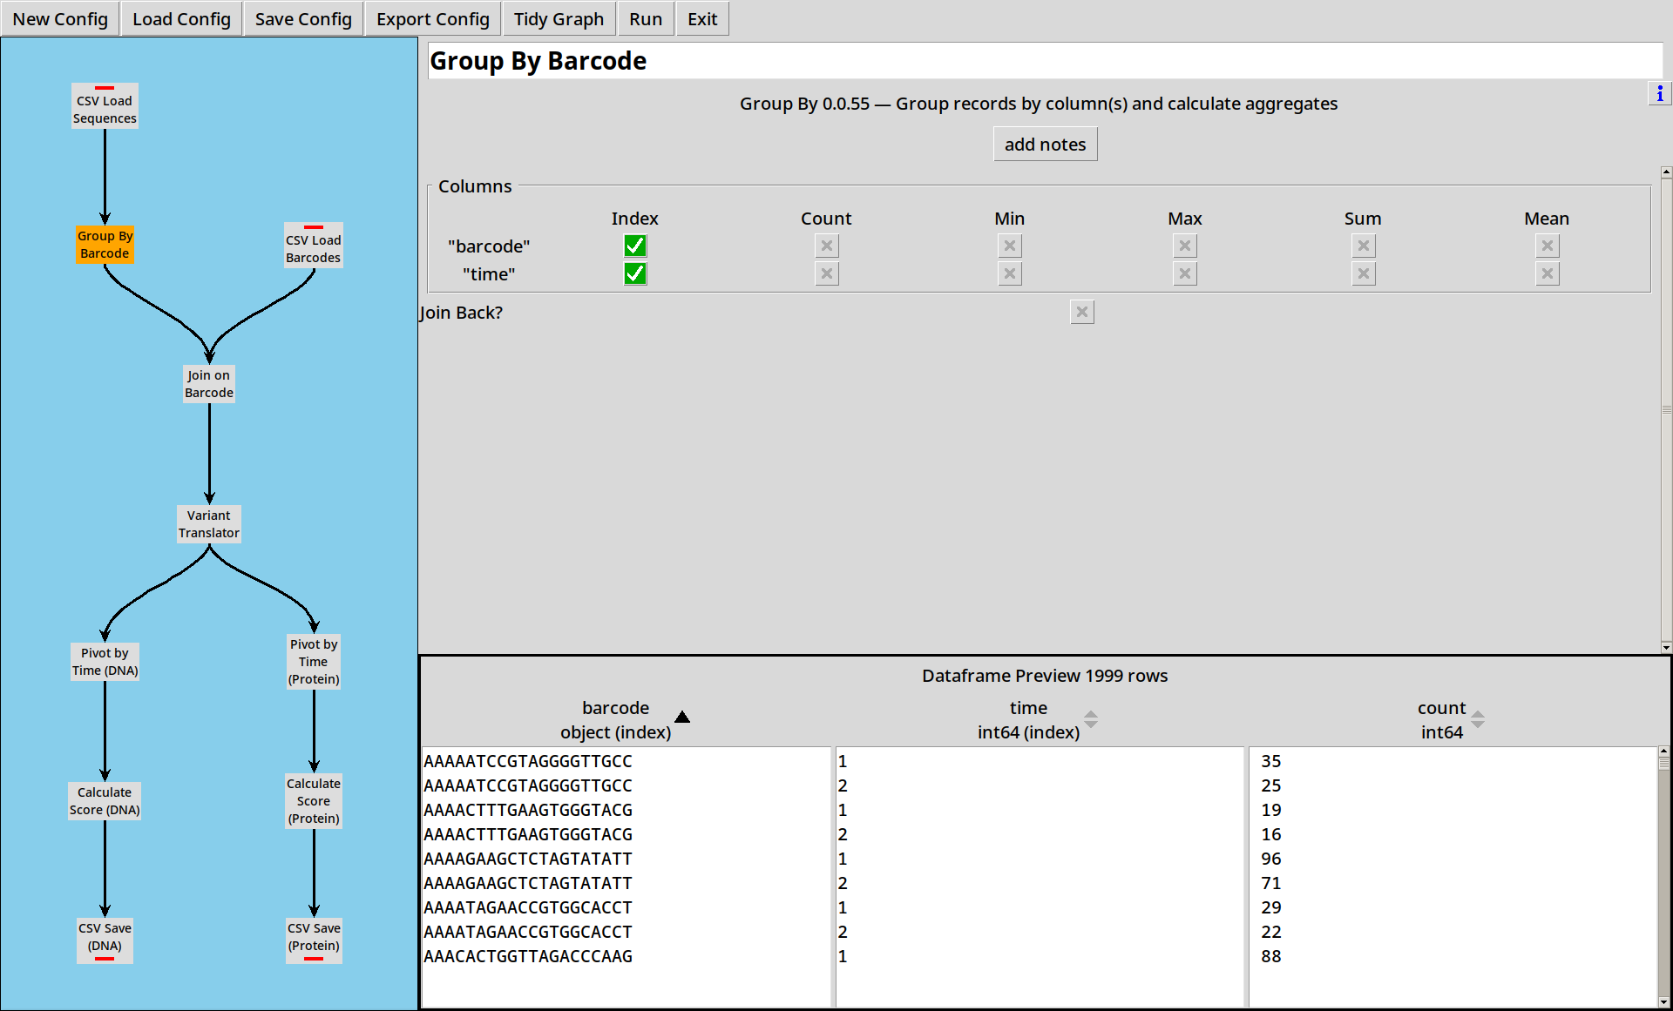Click the preview table scroll up arrow
Viewport: 1673px width, 1011px height.
1663,751
